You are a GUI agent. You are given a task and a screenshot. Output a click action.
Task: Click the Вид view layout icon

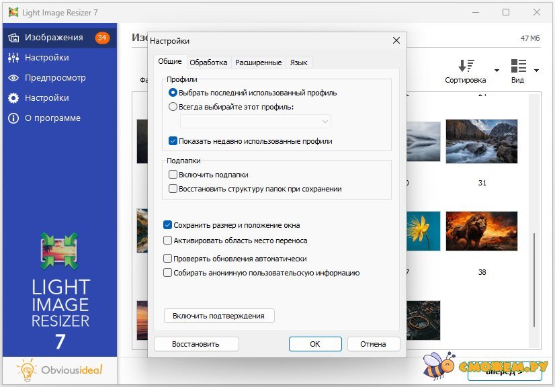[518, 66]
